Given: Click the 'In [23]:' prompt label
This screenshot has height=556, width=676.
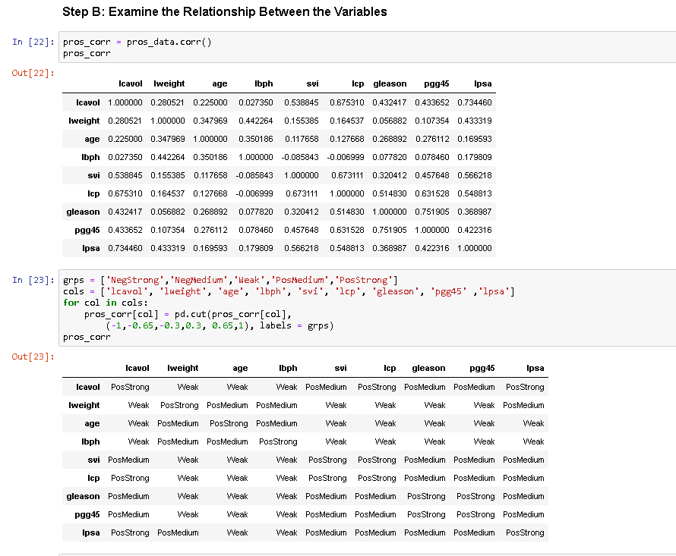Looking at the screenshot, I should point(33,280).
